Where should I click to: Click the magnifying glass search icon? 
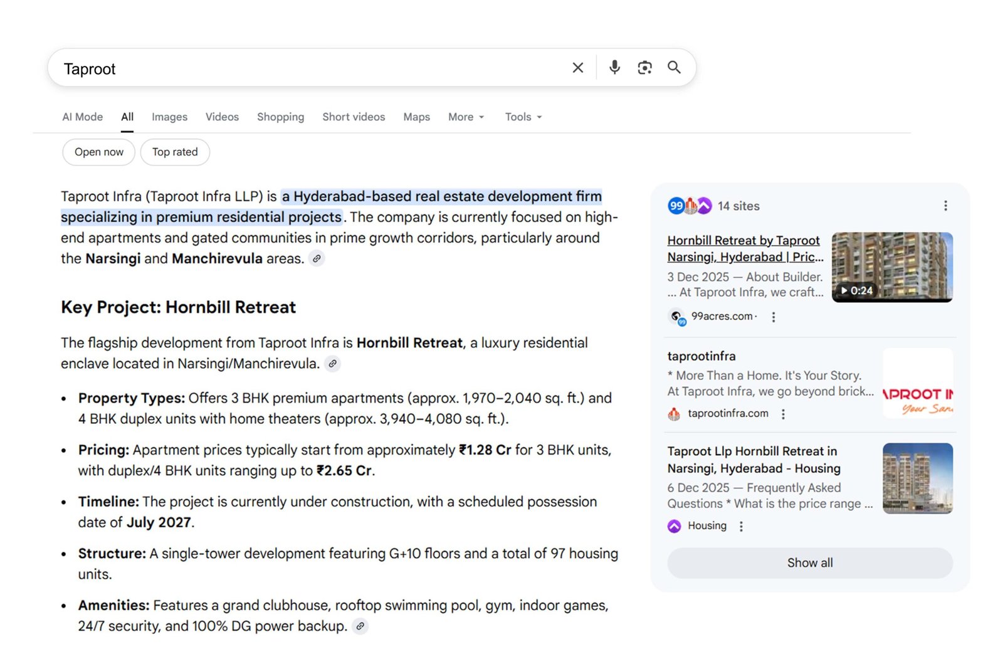click(674, 68)
